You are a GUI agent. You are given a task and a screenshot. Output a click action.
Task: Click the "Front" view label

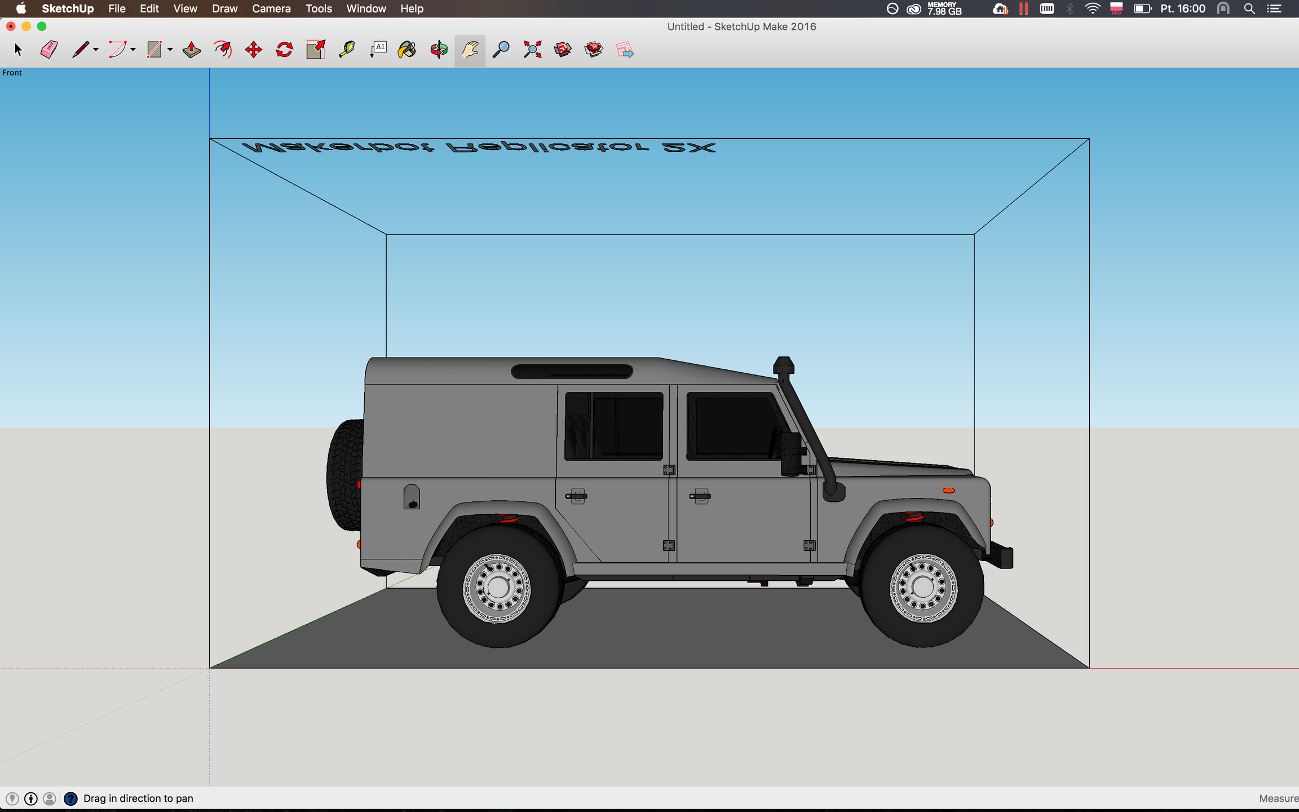coord(12,73)
